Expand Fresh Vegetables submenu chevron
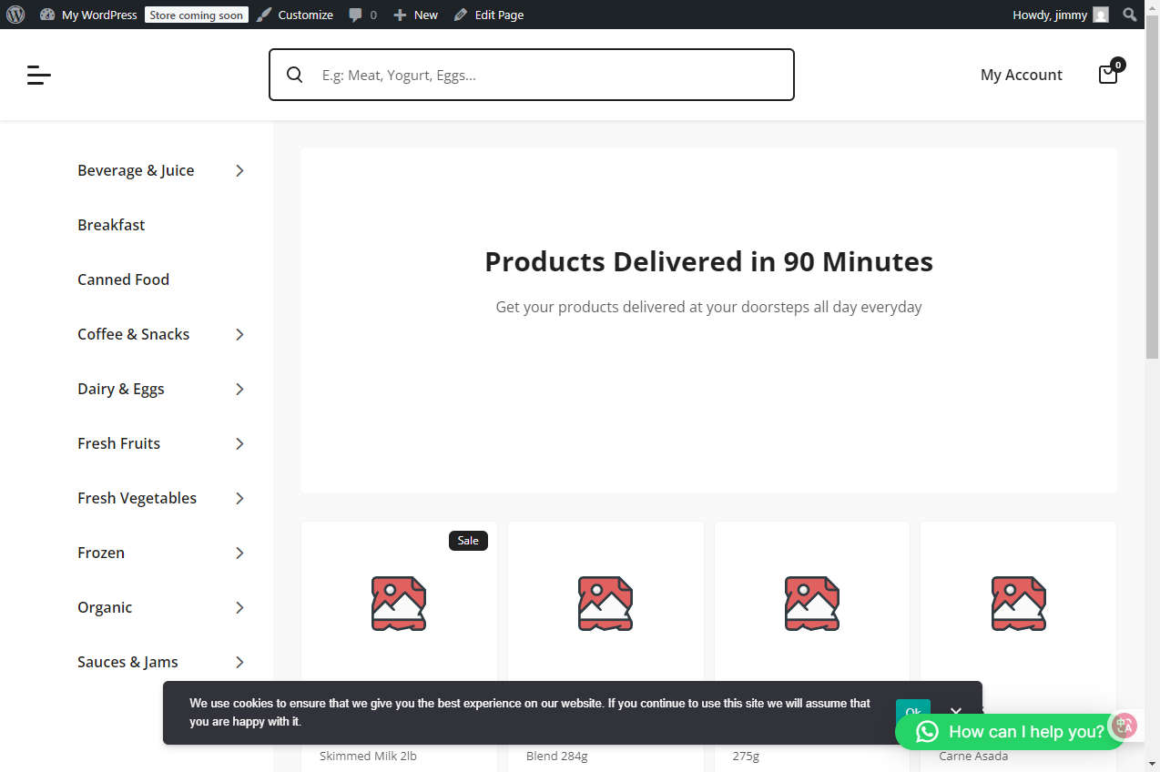 click(x=239, y=498)
